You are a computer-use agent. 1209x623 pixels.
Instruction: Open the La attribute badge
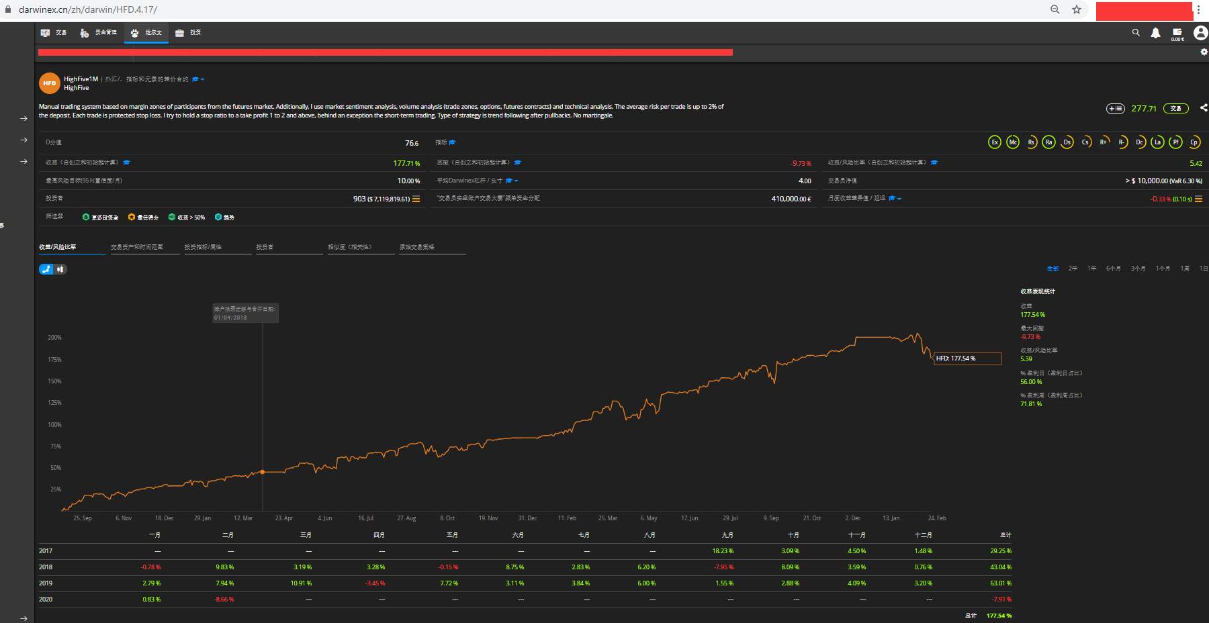(x=1157, y=142)
